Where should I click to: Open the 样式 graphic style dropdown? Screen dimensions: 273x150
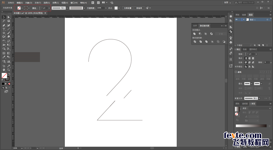click(x=119, y=8)
